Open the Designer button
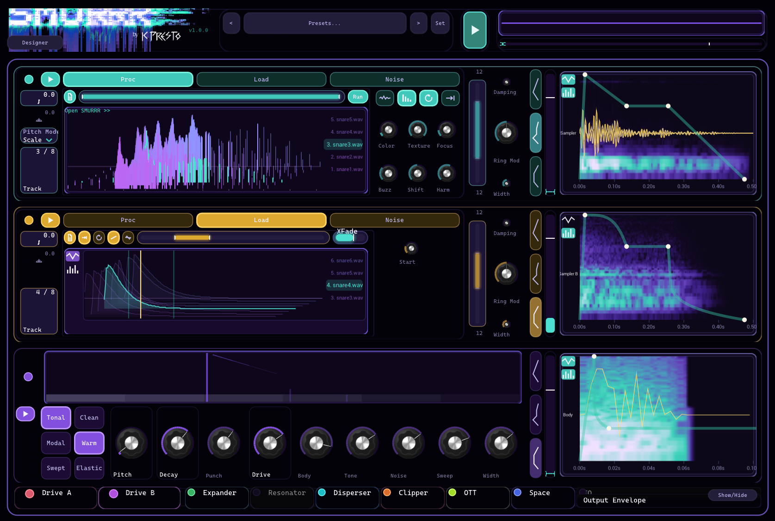Image resolution: width=775 pixels, height=521 pixels. pyautogui.click(x=35, y=43)
